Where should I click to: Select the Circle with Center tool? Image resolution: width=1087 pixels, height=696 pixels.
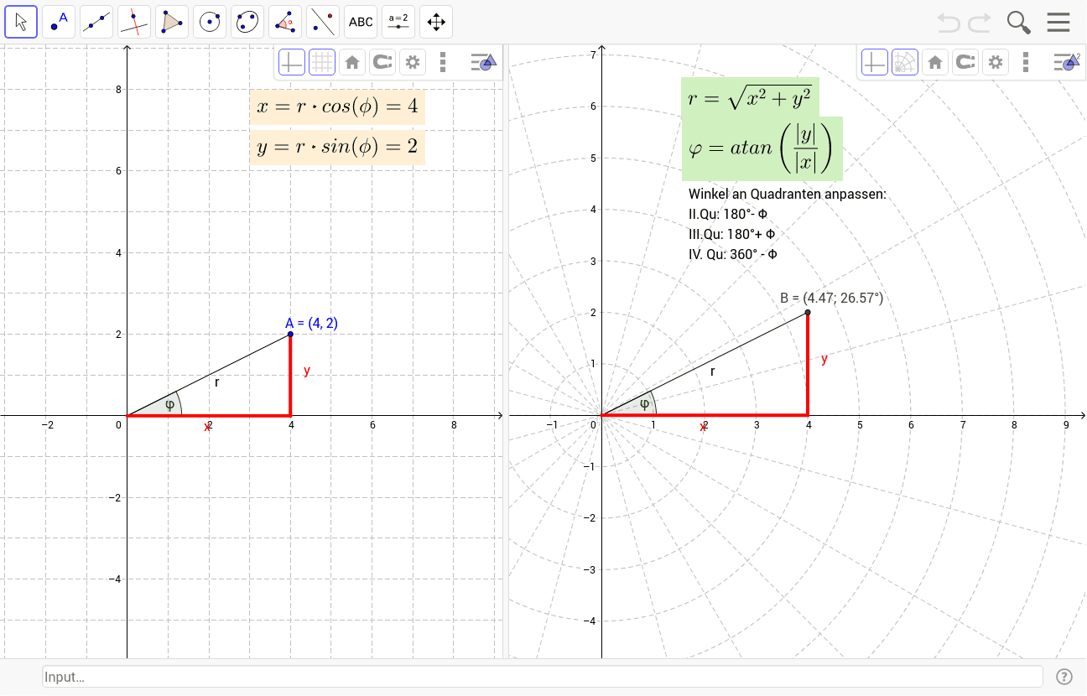tap(210, 21)
